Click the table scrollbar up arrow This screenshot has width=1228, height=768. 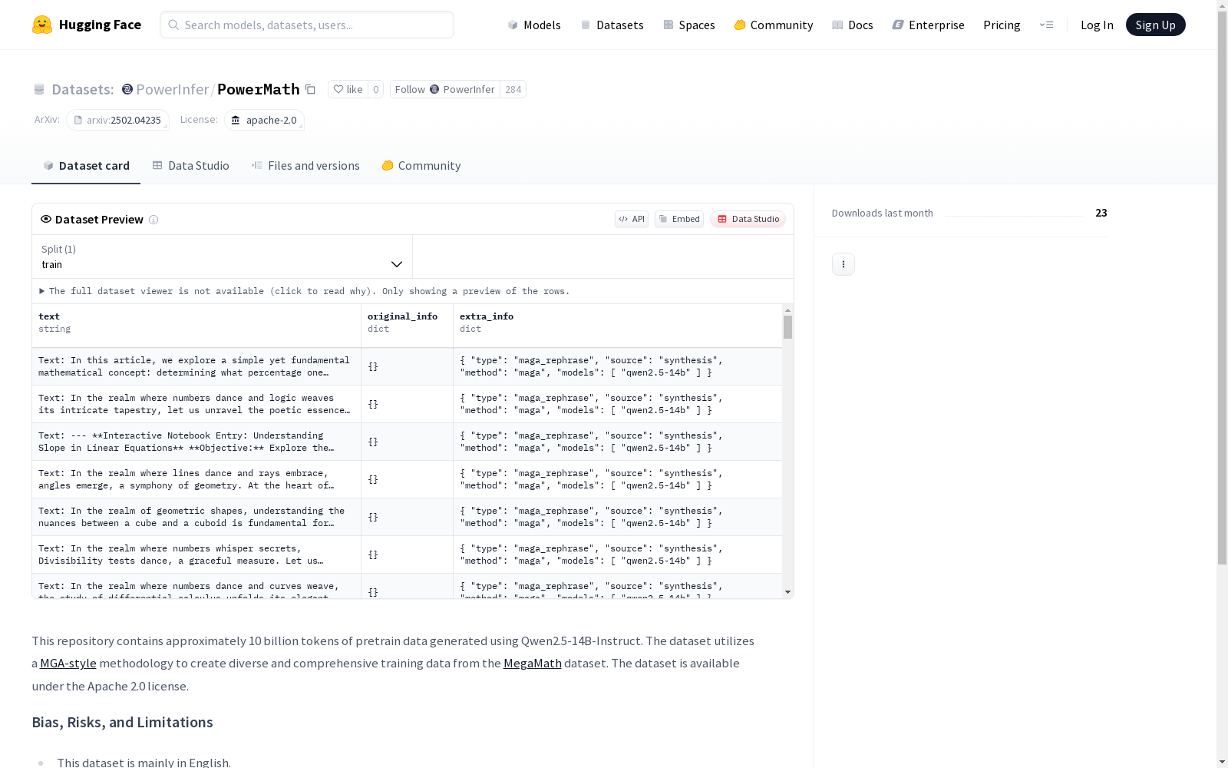[x=787, y=310]
